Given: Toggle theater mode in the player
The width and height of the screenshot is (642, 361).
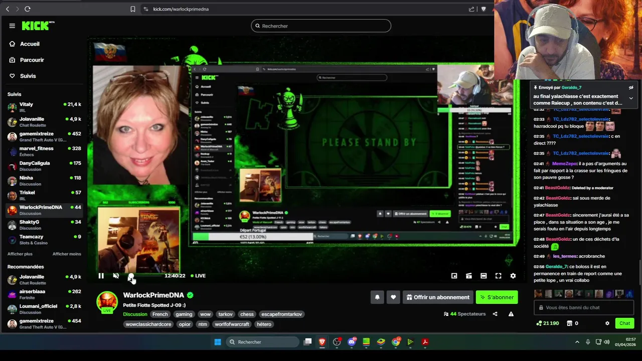Looking at the screenshot, I should pos(484,276).
